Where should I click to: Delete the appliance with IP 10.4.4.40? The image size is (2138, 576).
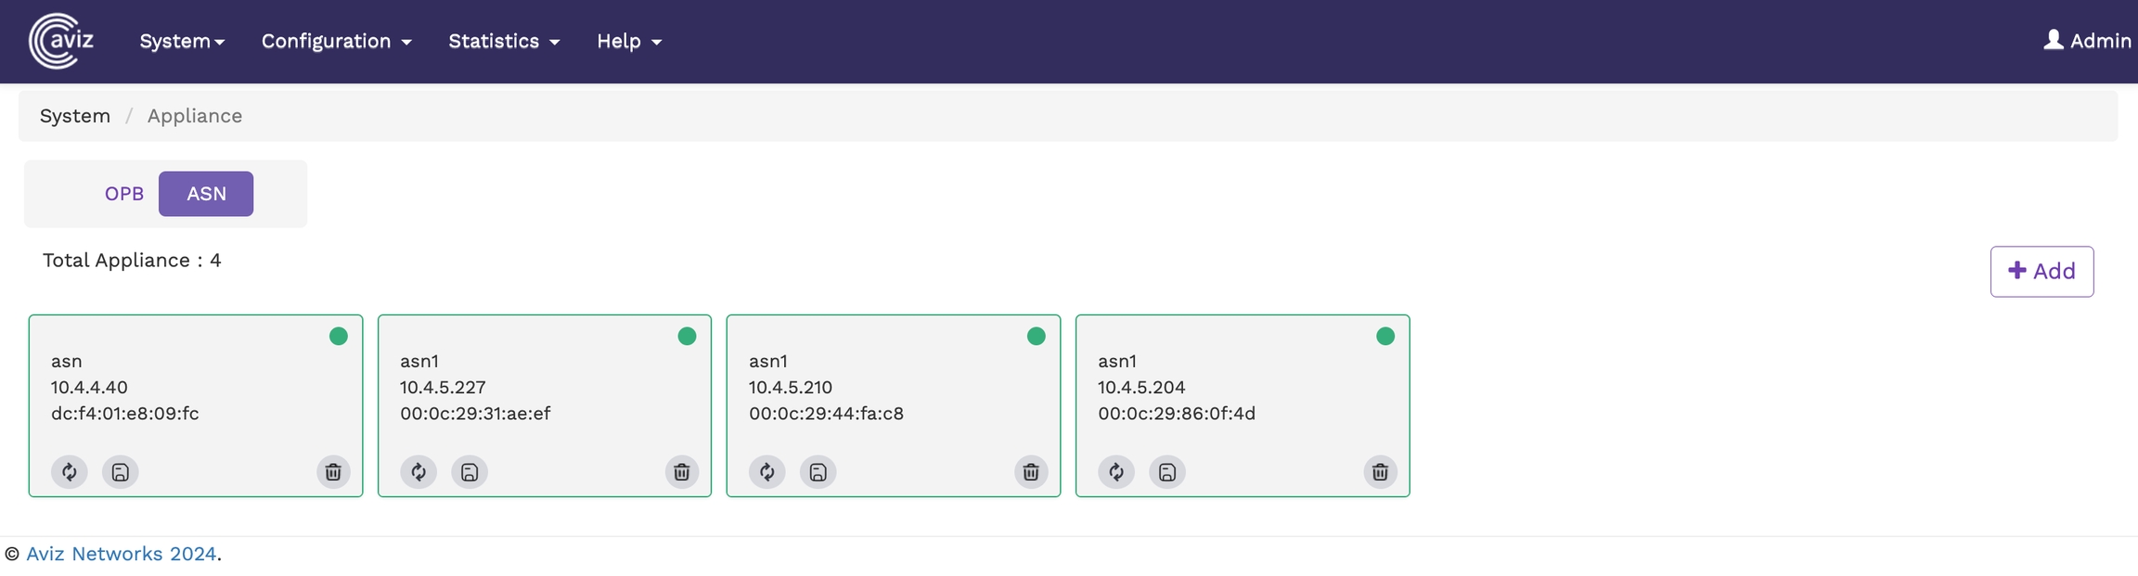point(333,472)
